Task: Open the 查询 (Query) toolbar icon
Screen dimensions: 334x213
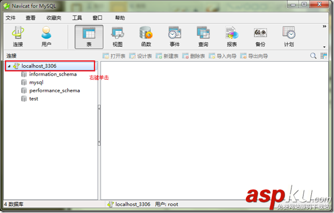Action: pos(203,37)
